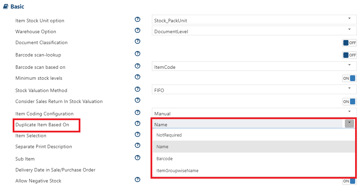Open the Stock Valuation Method FIFO dropdown
The width and height of the screenshot is (364, 192).
click(254, 89)
